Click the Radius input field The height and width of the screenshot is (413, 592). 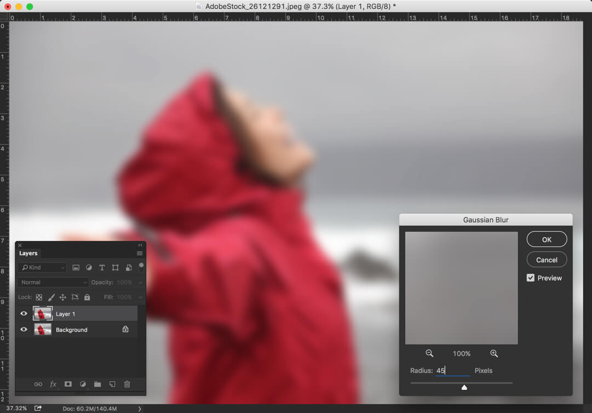click(x=453, y=370)
